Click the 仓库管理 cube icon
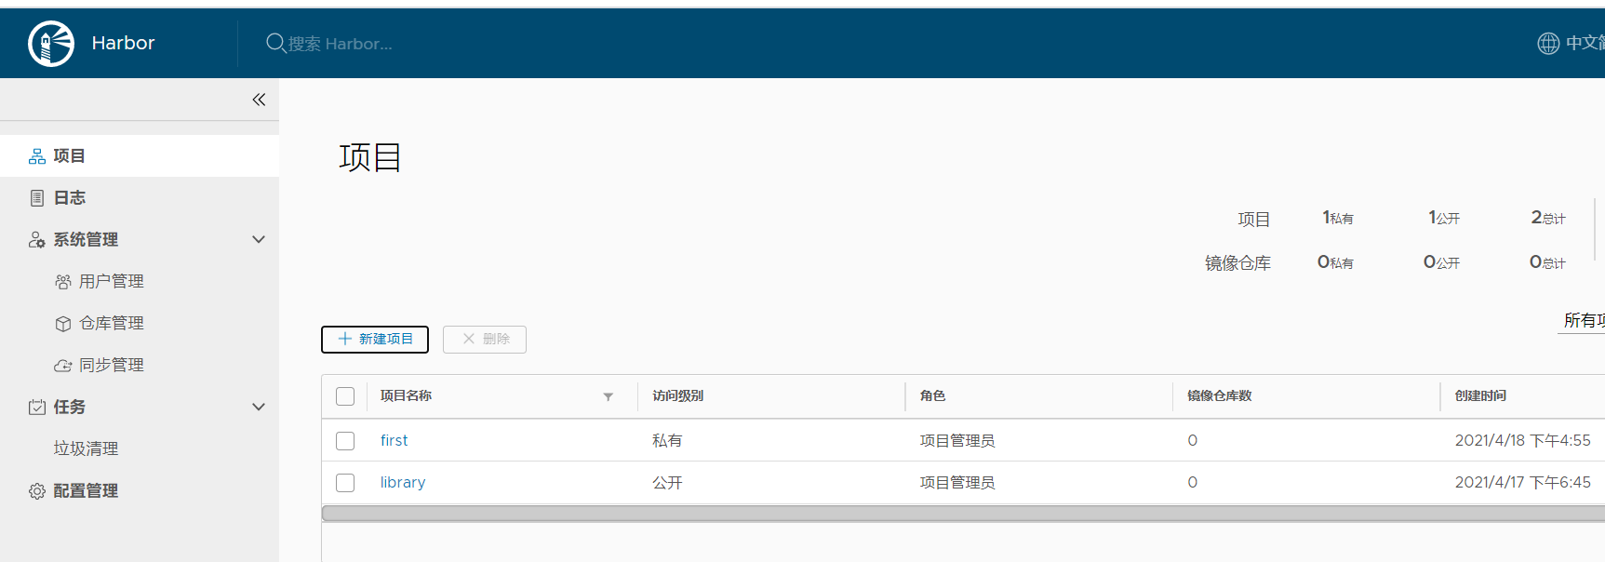 point(63,324)
